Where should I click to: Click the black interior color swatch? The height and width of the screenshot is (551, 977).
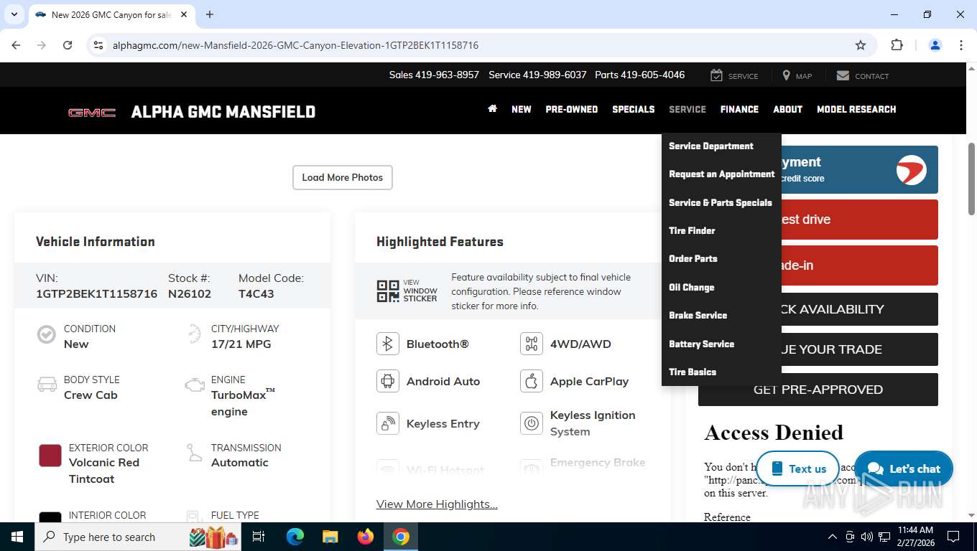pyautogui.click(x=50, y=517)
